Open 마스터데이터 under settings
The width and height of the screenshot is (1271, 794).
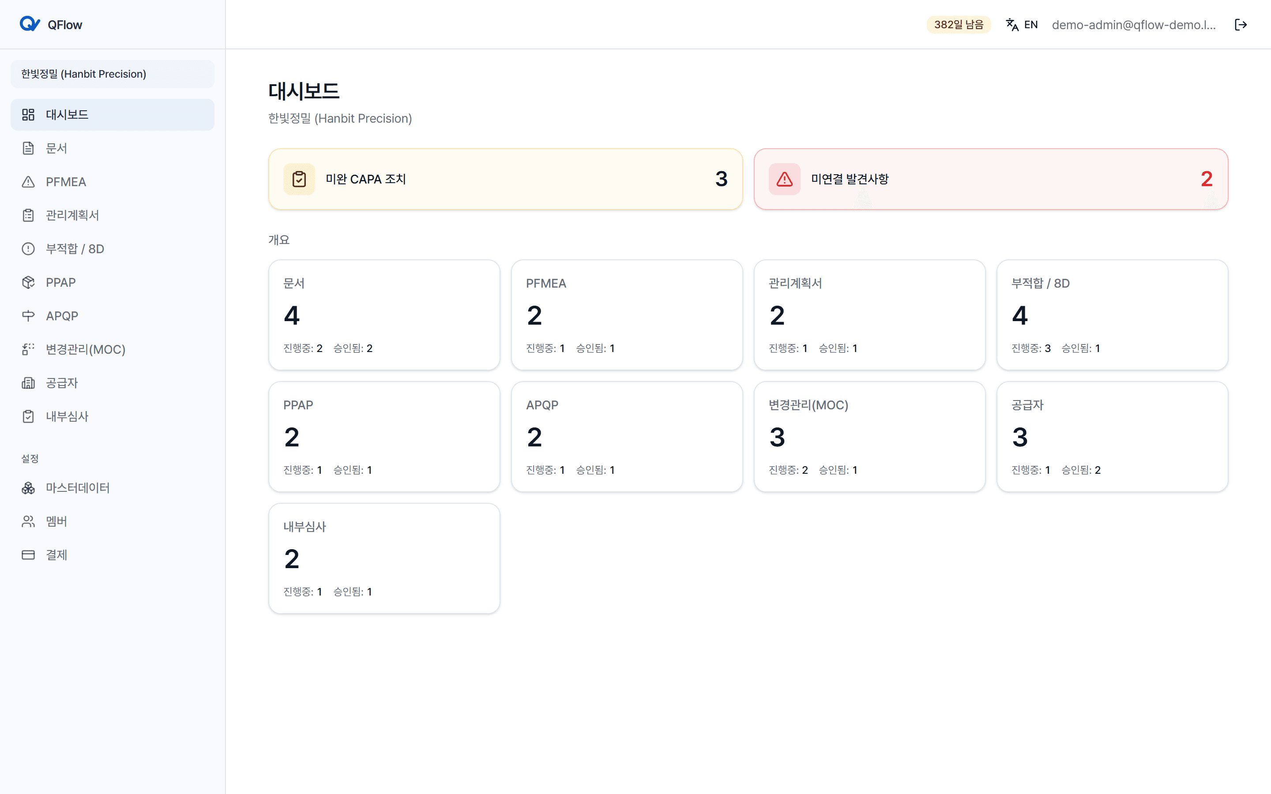pyautogui.click(x=113, y=488)
